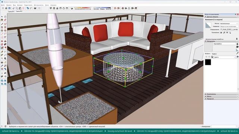Toggle receive shadows icon in Entity Info

coord(227,32)
